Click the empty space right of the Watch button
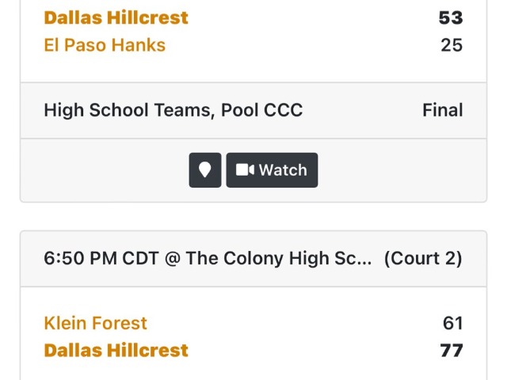The width and height of the screenshot is (507, 380). [x=396, y=170]
